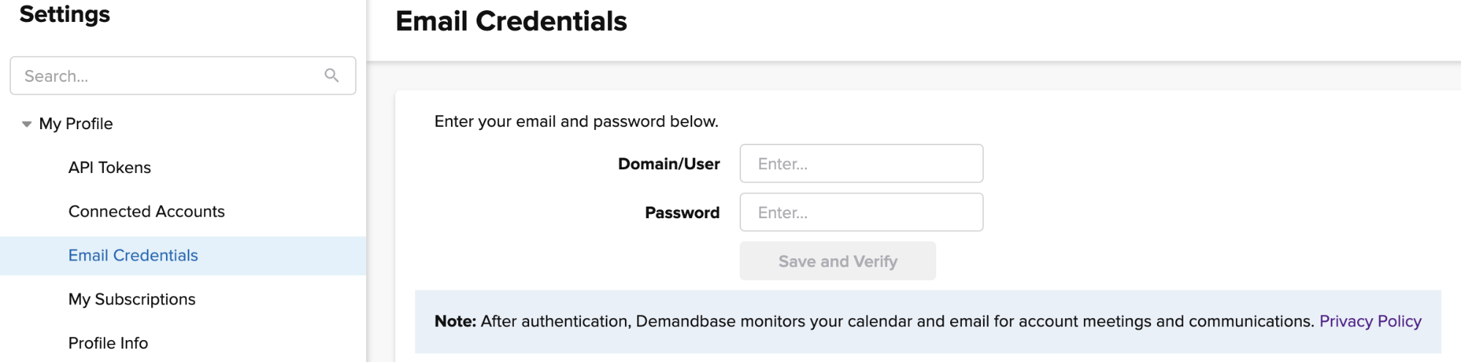Image resolution: width=1461 pixels, height=362 pixels.
Task: Click the Password input box
Action: 861,212
